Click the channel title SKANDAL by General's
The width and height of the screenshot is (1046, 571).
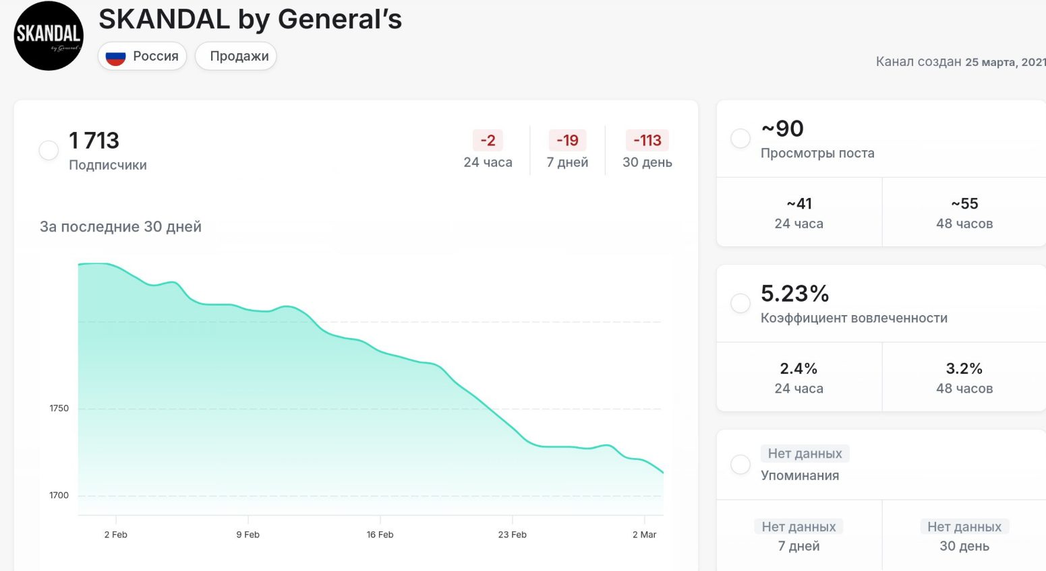click(x=250, y=20)
